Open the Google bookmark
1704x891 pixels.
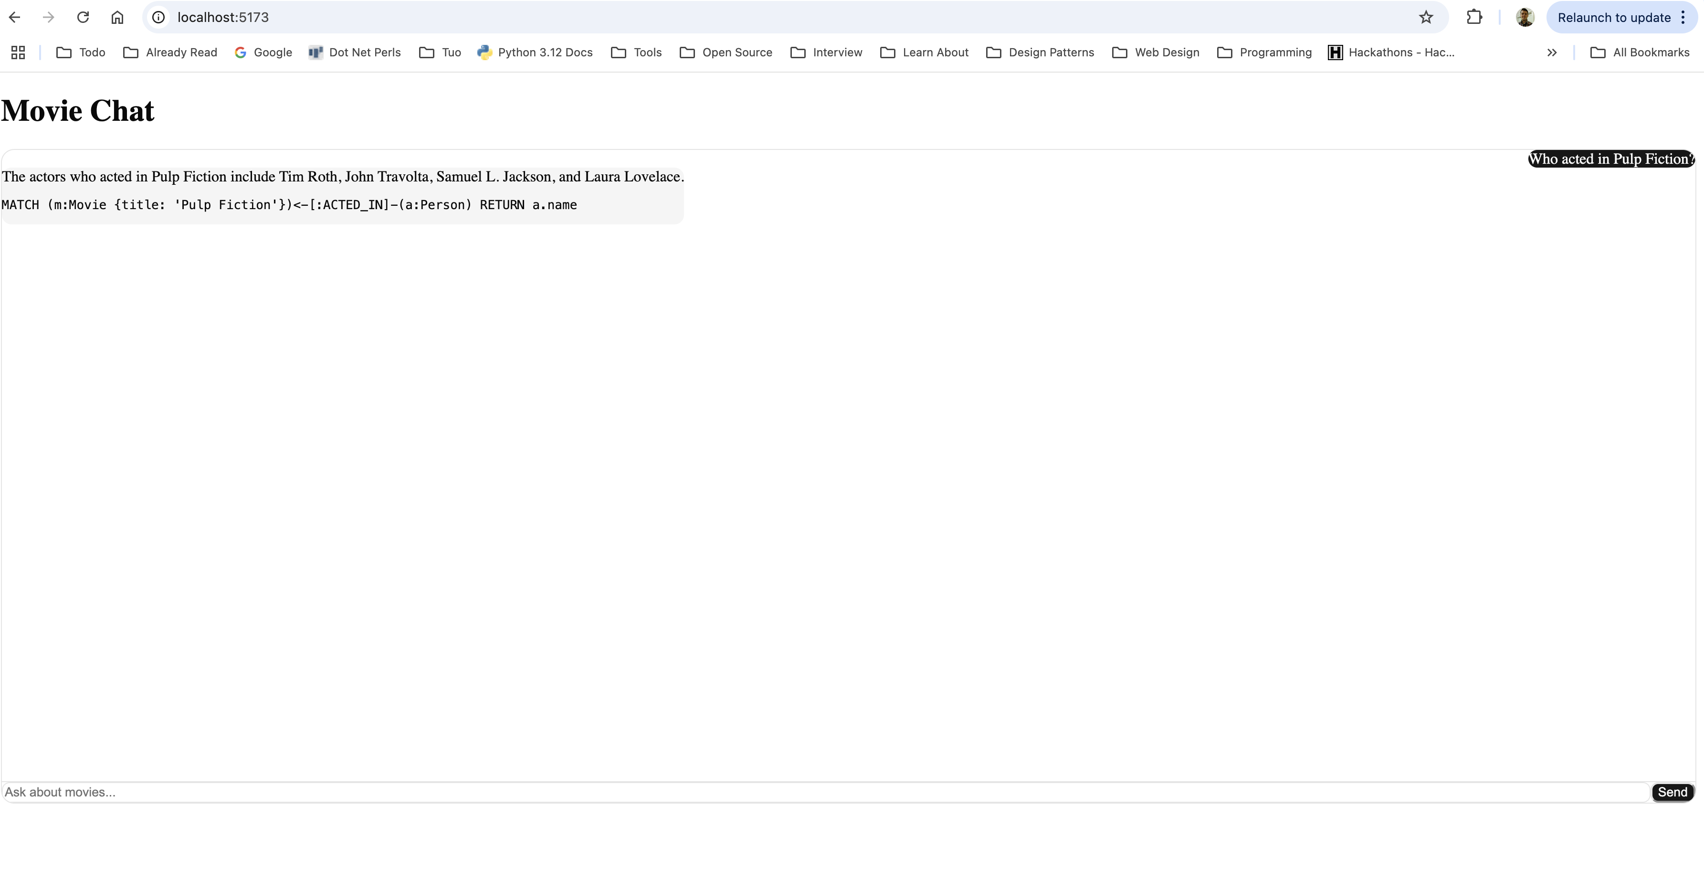pyautogui.click(x=263, y=53)
